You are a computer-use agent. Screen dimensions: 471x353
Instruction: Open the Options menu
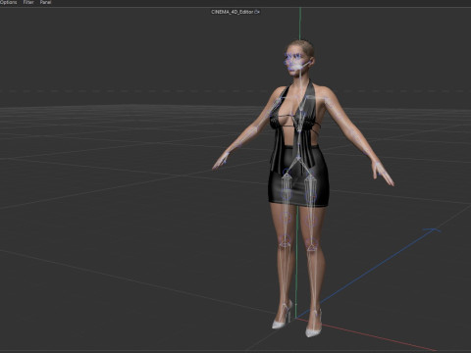tap(8, 2)
